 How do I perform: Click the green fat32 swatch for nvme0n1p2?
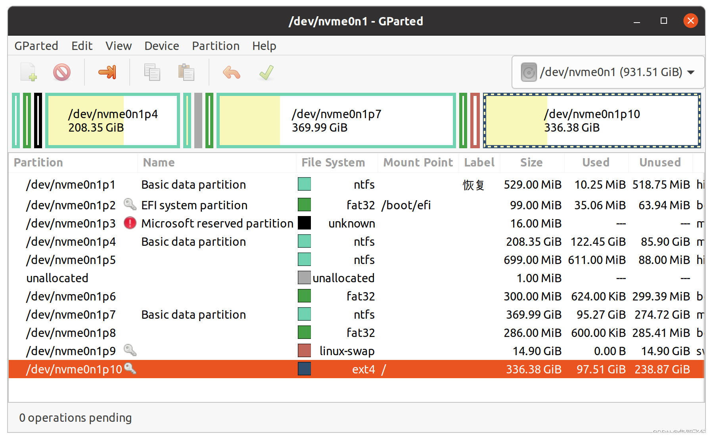[304, 205]
